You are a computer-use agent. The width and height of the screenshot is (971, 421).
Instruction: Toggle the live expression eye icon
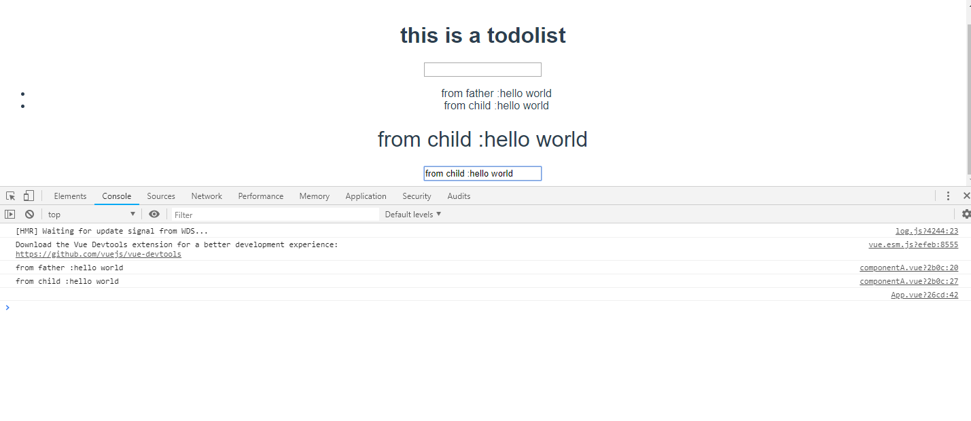click(154, 214)
